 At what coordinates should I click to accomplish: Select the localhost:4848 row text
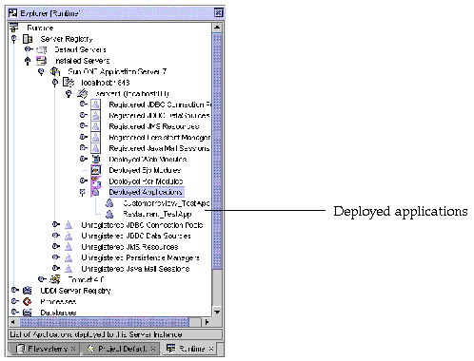(105, 83)
